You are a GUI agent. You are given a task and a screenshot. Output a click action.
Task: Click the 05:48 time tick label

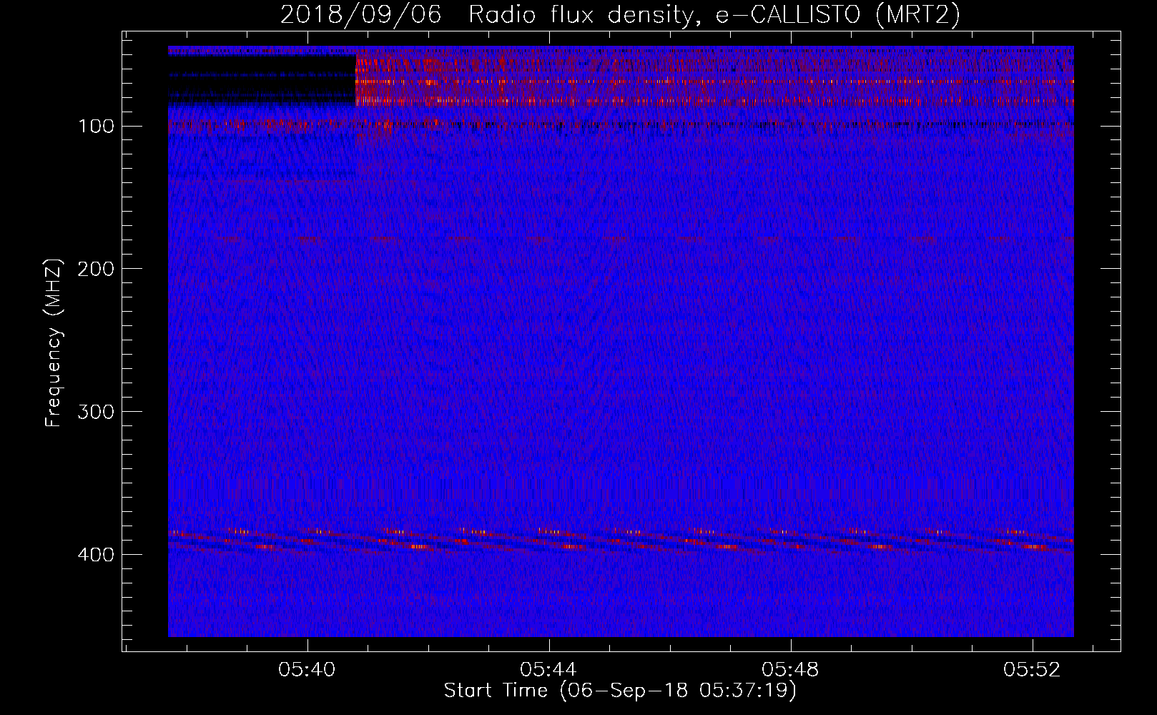coord(790,670)
